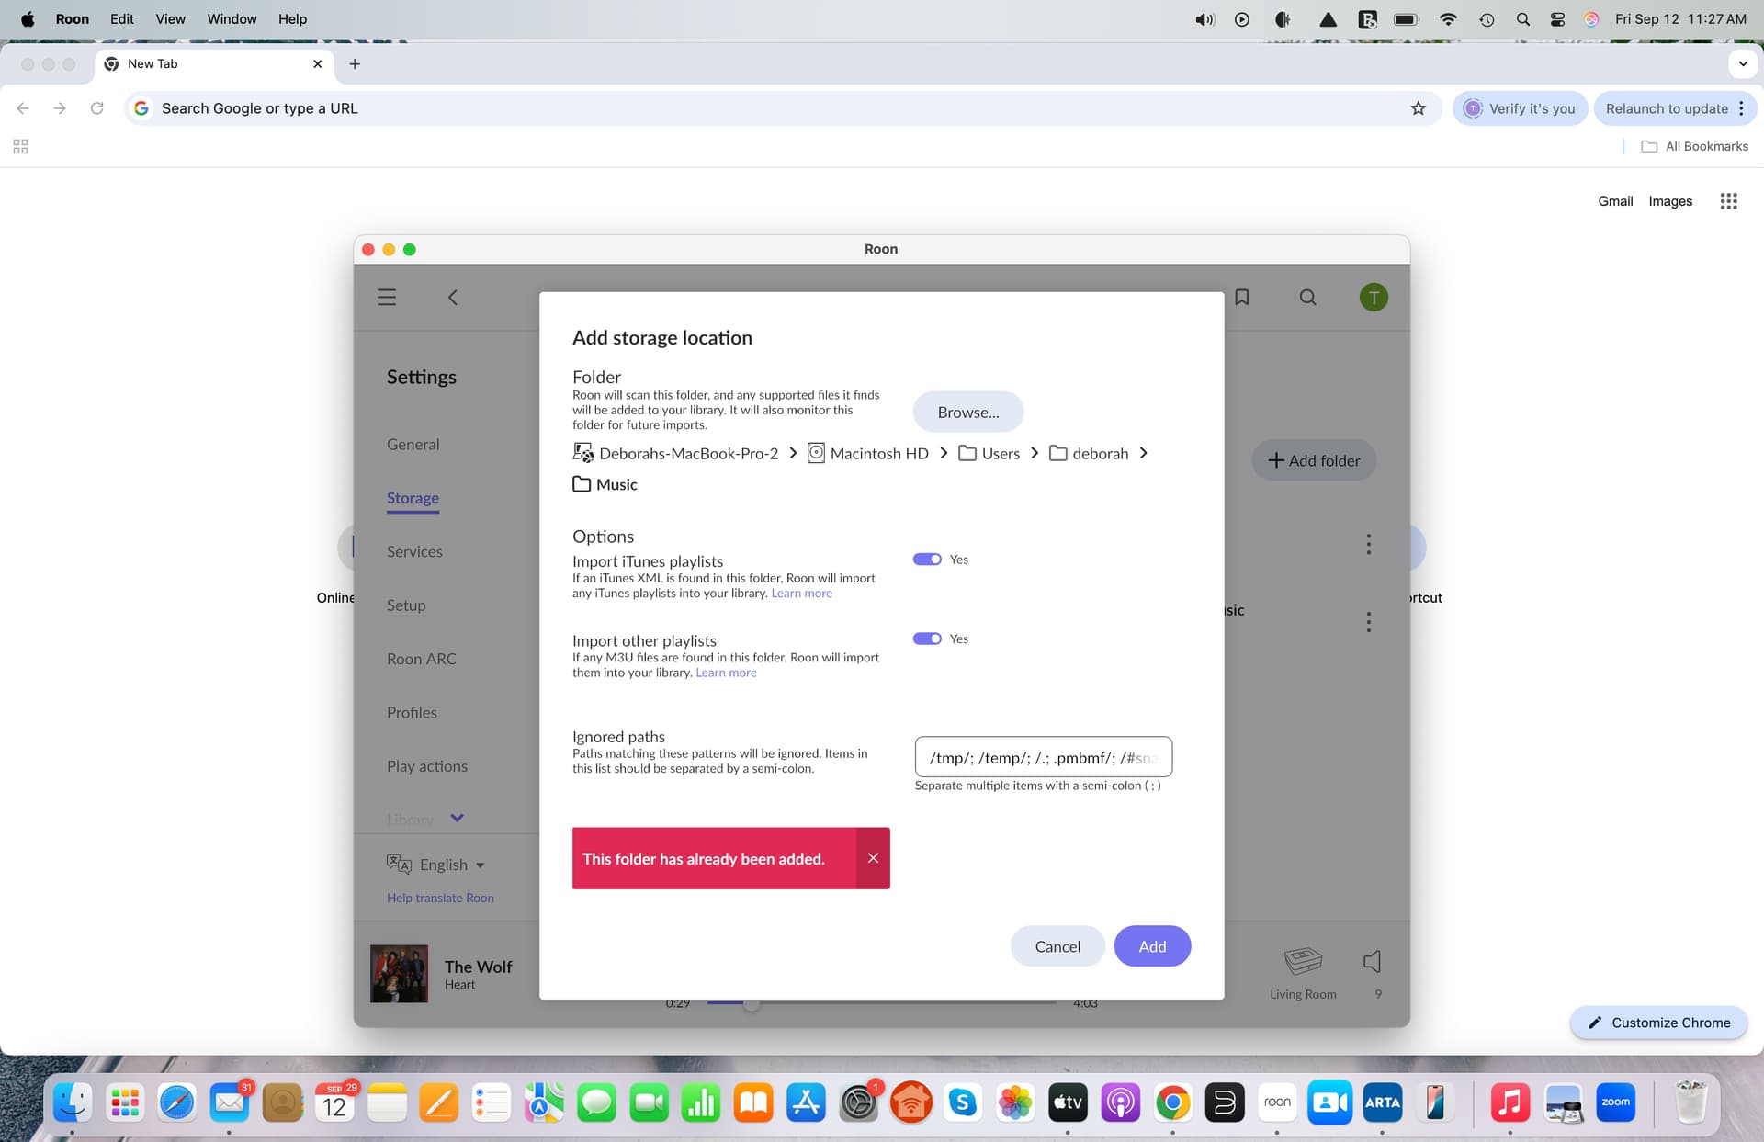1764x1142 pixels.
Task: Select Services in Settings sidebar
Action: 414,551
